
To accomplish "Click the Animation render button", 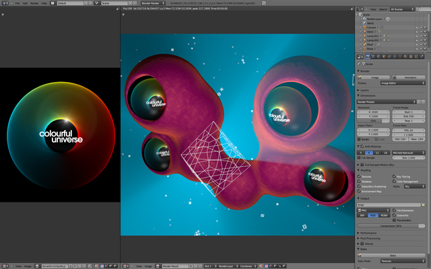I will 411,77.
